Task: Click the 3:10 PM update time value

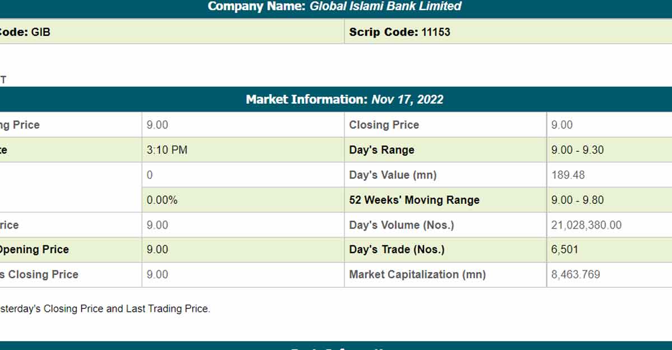Action: click(167, 150)
